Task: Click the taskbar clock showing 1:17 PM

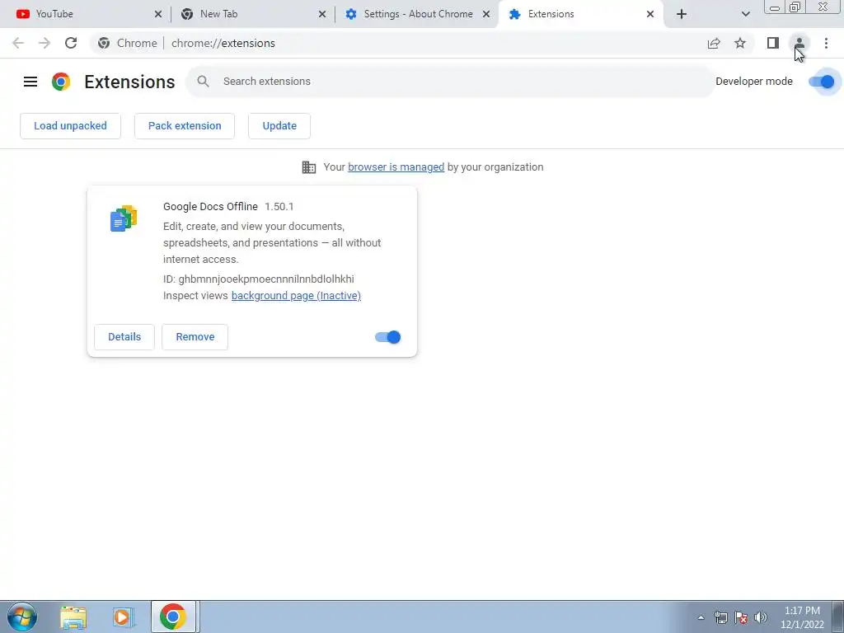Action: pyautogui.click(x=802, y=617)
